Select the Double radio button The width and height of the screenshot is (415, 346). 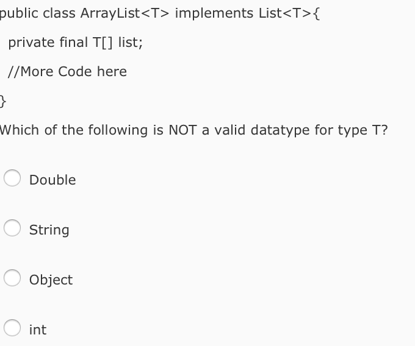(12, 178)
